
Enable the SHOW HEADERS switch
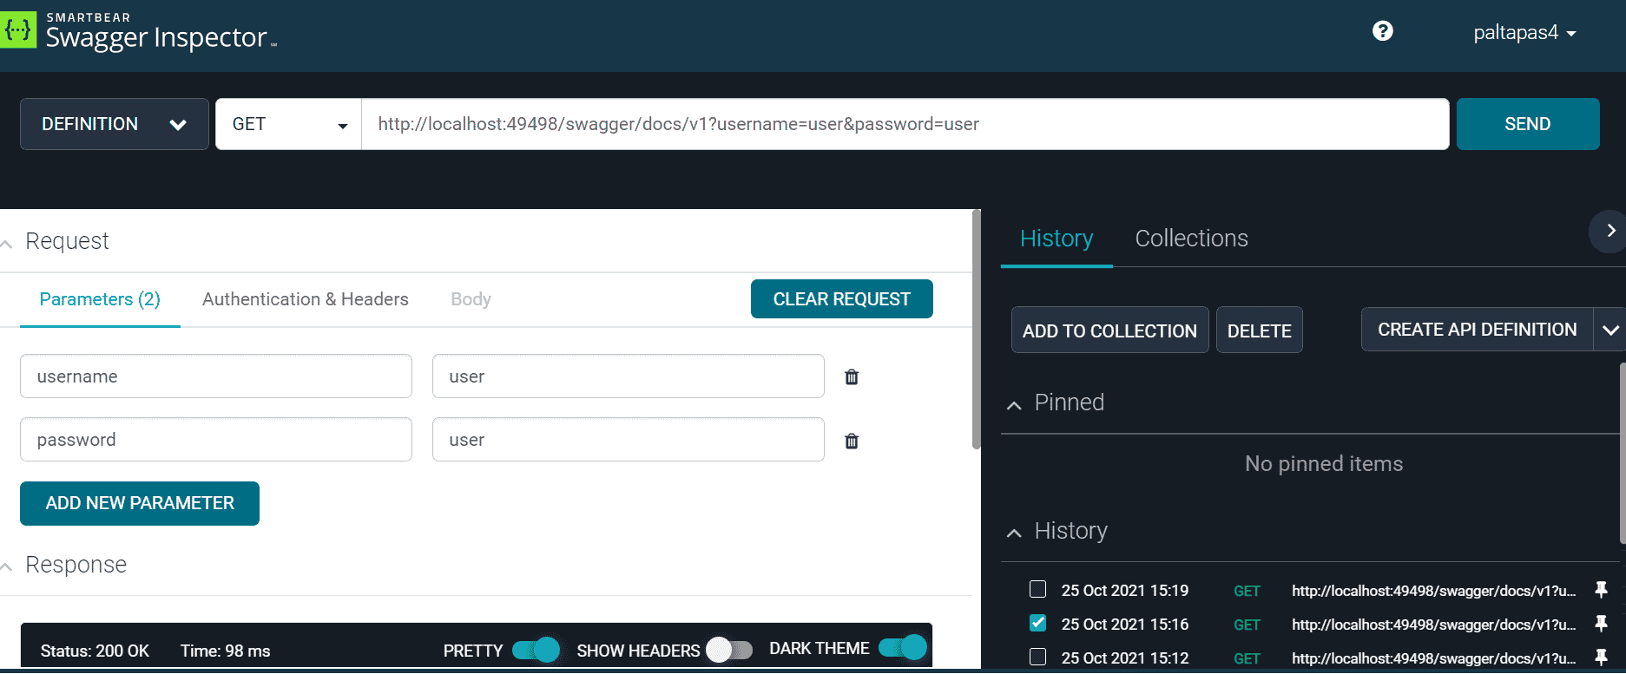729,650
